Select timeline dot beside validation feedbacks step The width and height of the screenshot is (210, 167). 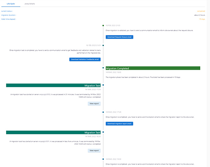point(103,45)
